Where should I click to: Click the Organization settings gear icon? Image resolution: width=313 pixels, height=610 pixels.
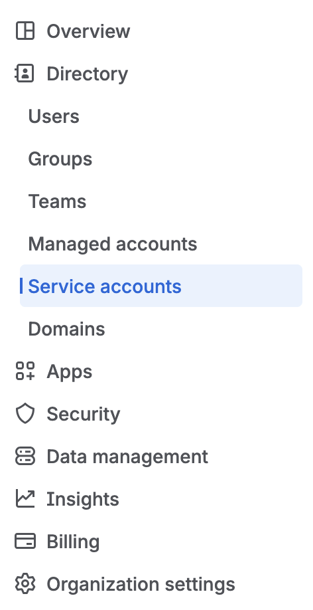25,584
